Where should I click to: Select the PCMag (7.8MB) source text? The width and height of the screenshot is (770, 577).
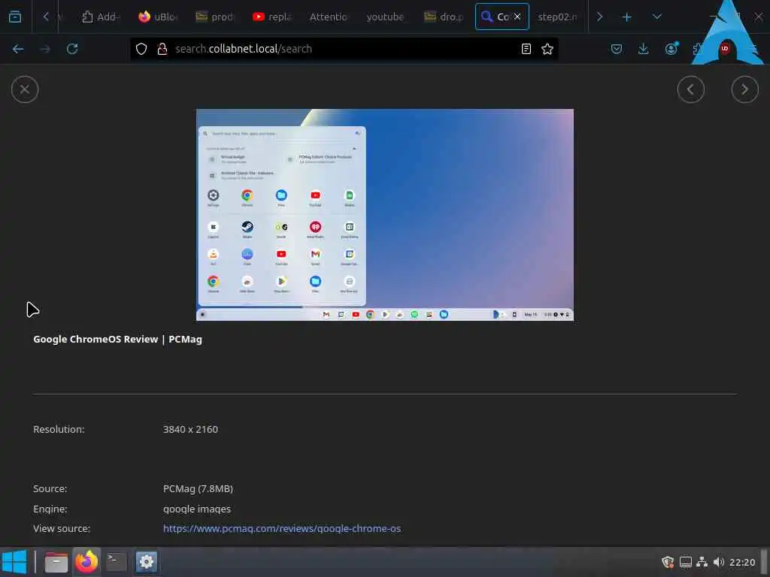[x=198, y=488]
